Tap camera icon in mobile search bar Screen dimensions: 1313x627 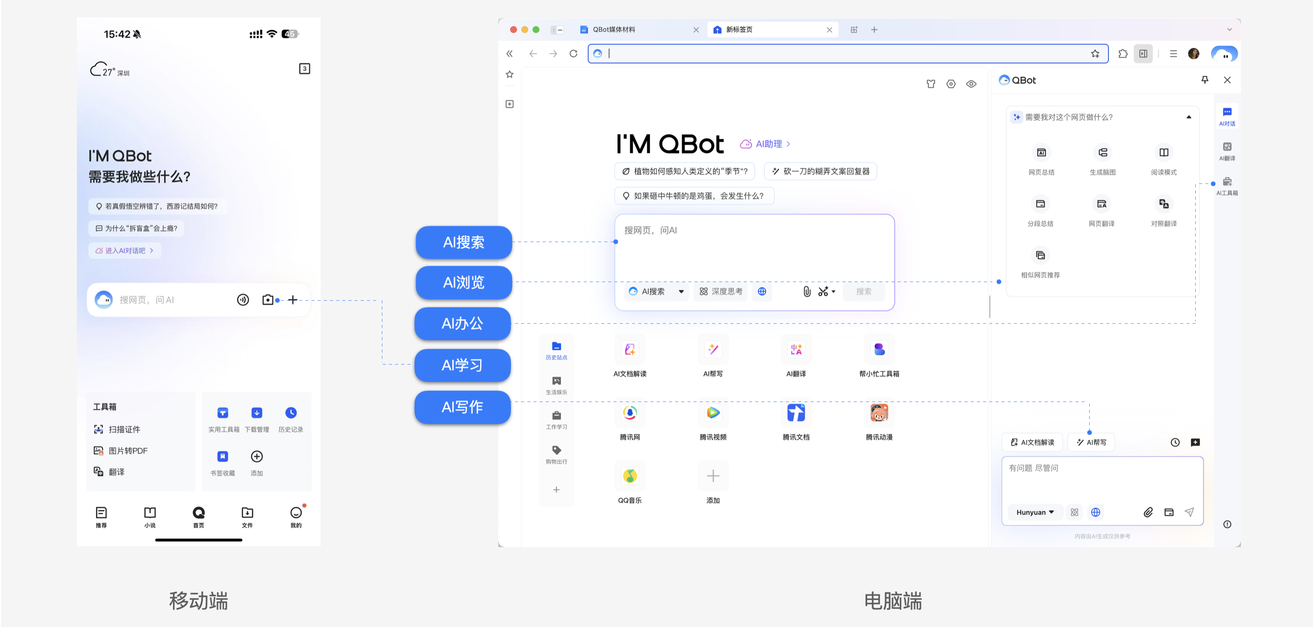pyautogui.click(x=268, y=300)
